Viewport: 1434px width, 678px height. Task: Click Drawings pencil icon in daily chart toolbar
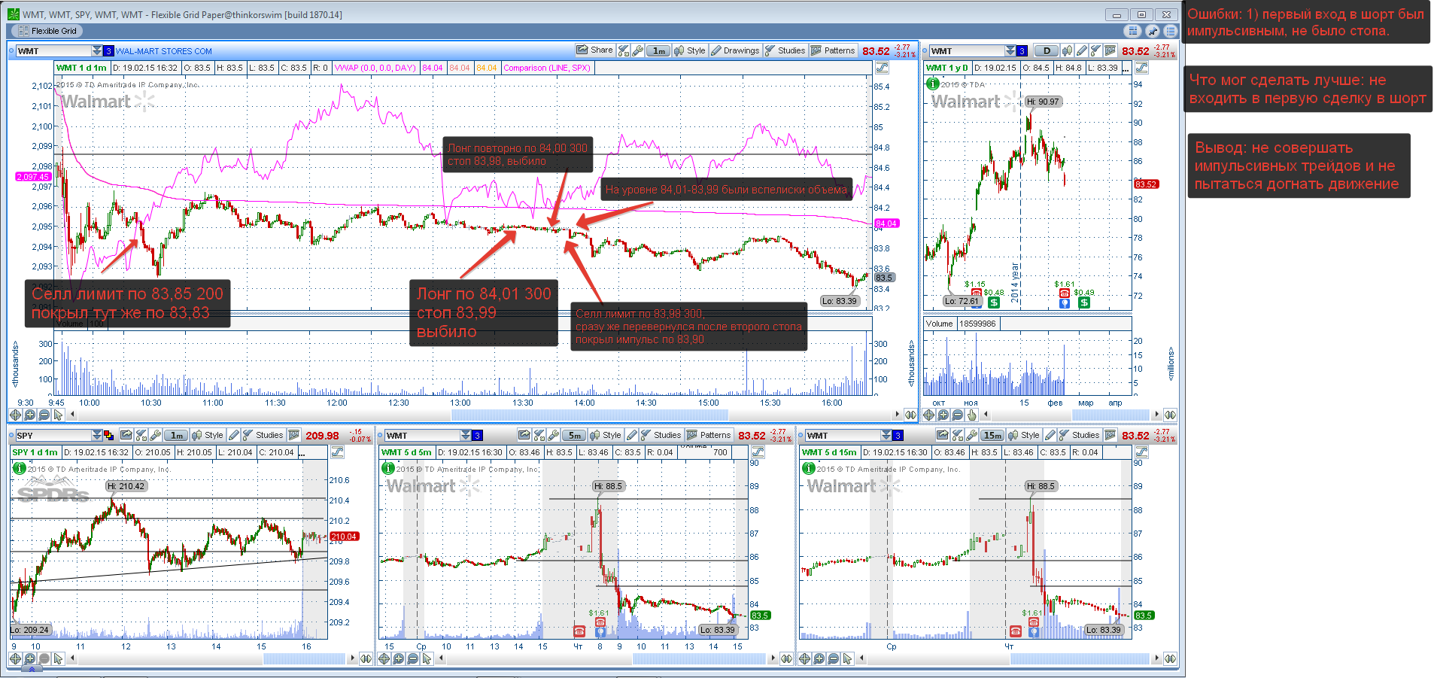(1081, 50)
